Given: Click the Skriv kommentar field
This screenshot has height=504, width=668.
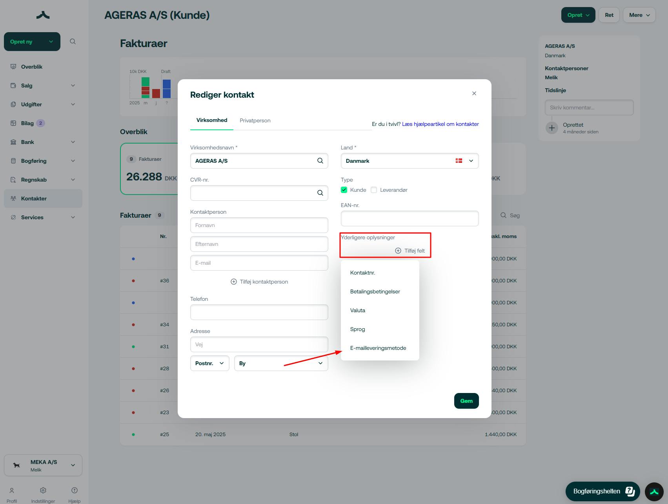Looking at the screenshot, I should pos(589,107).
